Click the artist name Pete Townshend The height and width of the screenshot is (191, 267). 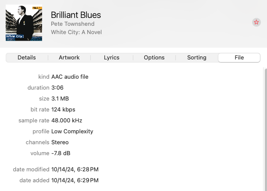(73, 24)
